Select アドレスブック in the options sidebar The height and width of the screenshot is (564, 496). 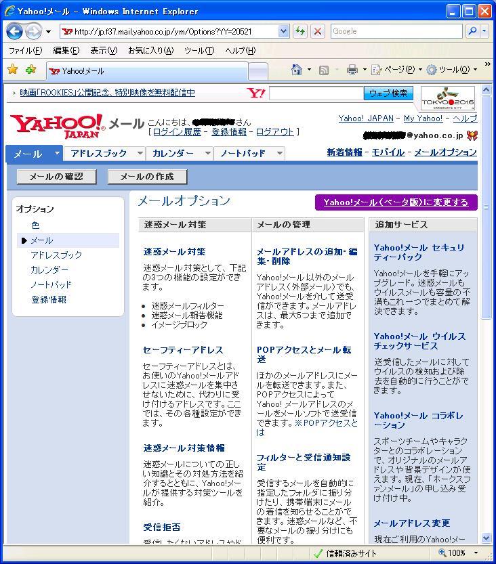[56, 255]
